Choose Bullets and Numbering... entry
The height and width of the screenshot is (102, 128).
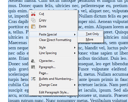(56, 79)
